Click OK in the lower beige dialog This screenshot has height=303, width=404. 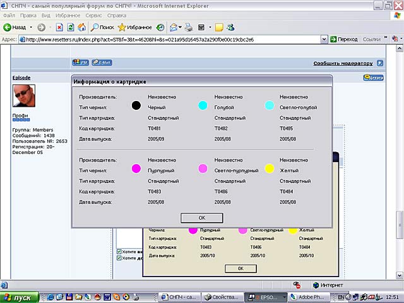(241, 268)
